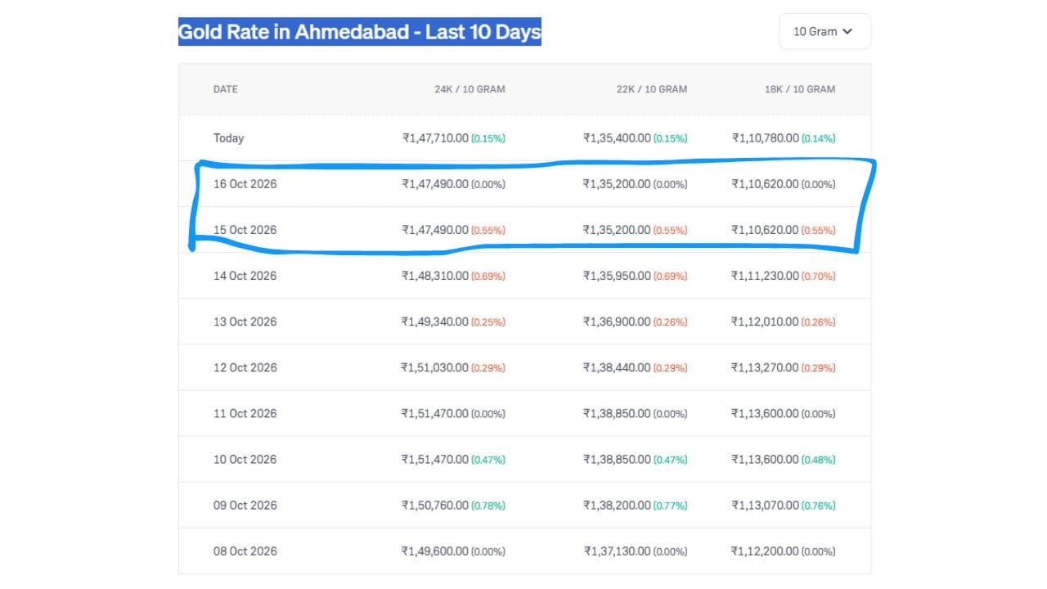Click the '18K / 10 GRAM' column header

coord(800,89)
